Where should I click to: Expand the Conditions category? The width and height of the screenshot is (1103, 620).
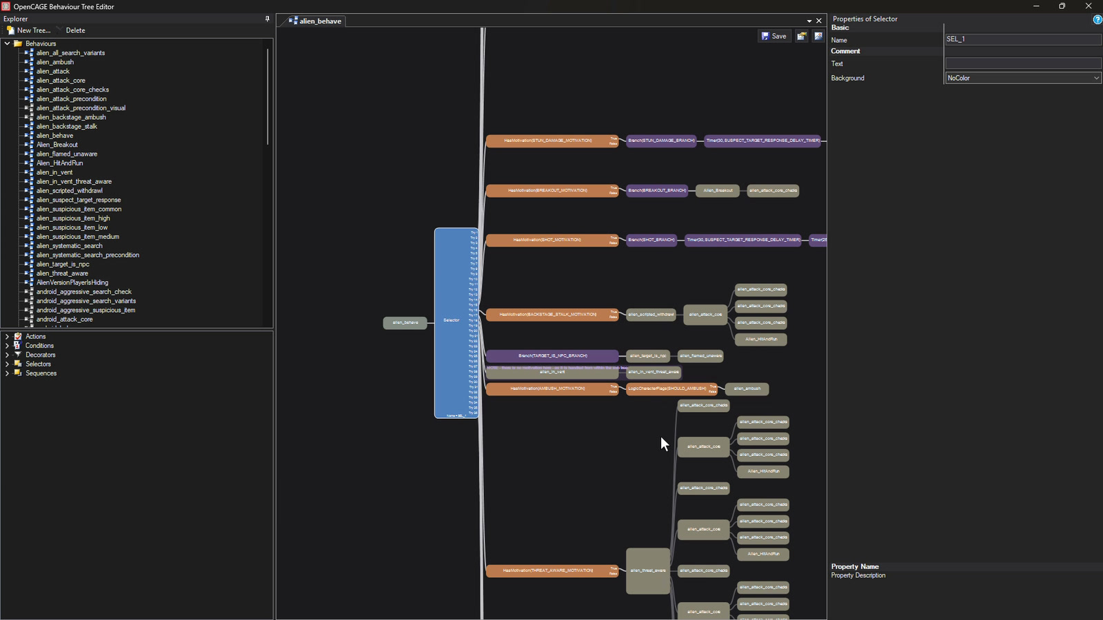tap(7, 345)
